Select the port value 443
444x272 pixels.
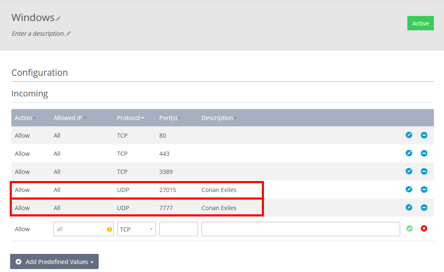point(164,154)
